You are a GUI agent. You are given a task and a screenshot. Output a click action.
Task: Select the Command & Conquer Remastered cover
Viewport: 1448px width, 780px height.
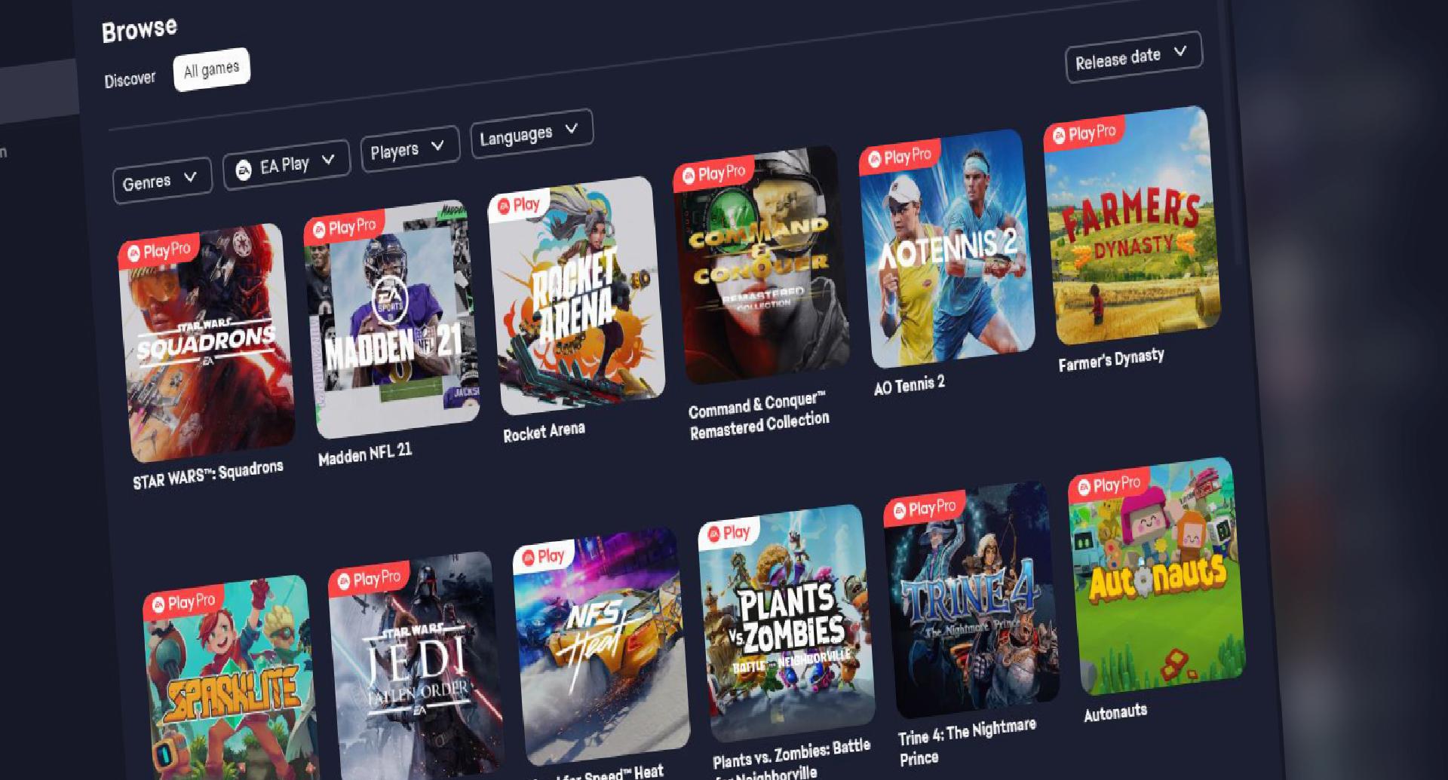[x=762, y=265]
